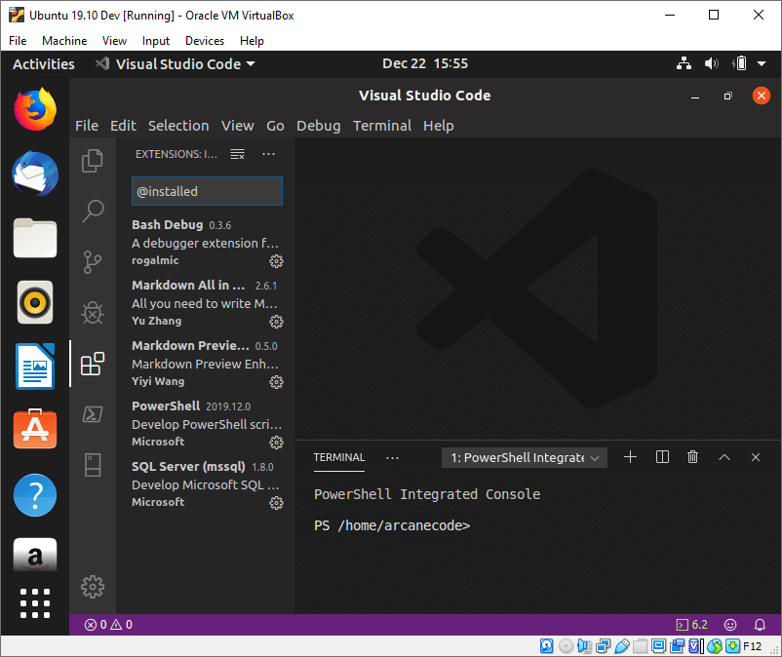This screenshot has height=657, width=782.
Task: Click the PowerShell version 6.2 status item
Action: [691, 625]
